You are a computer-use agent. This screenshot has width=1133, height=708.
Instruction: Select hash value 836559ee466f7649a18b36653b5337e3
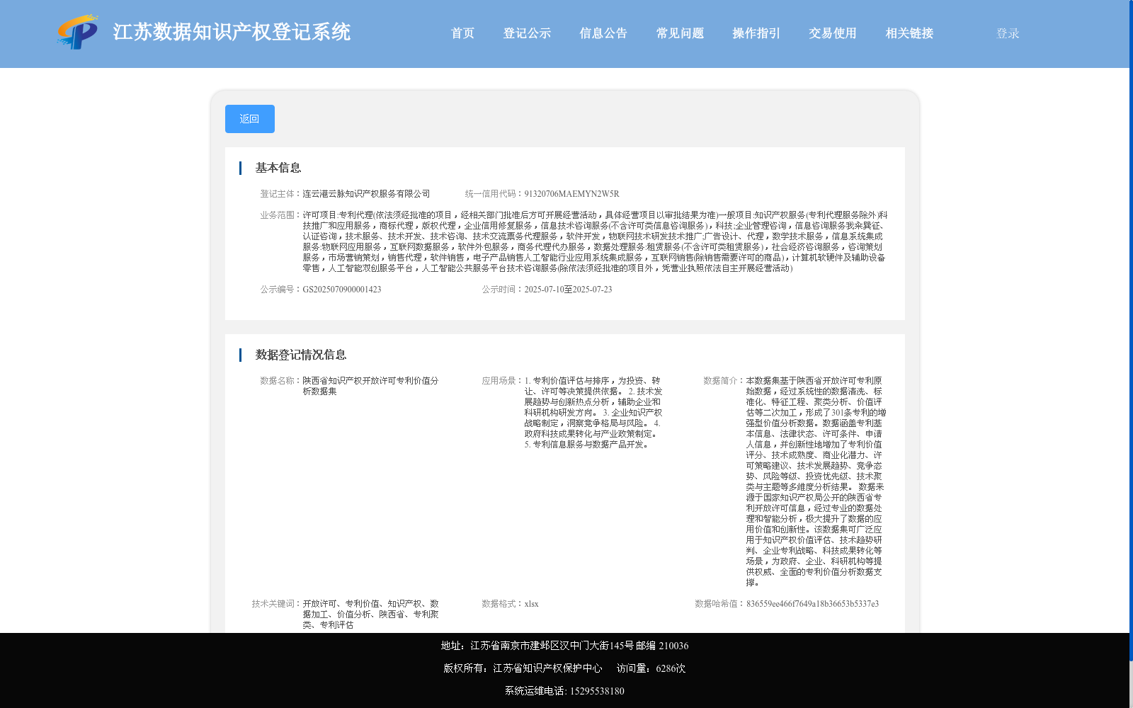(812, 604)
